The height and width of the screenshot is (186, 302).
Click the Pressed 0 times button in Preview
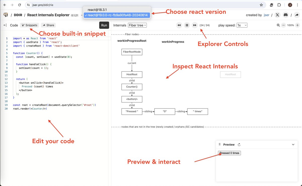(x=229, y=153)
